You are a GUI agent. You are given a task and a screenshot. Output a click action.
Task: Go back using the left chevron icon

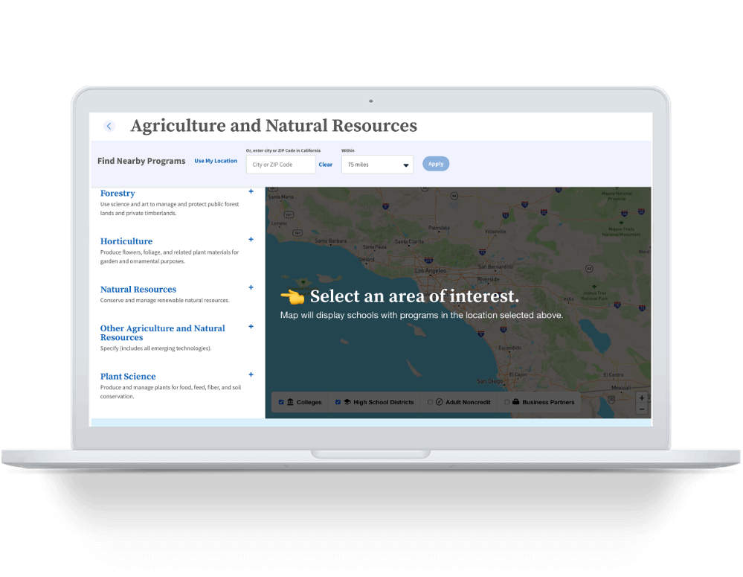coord(109,127)
